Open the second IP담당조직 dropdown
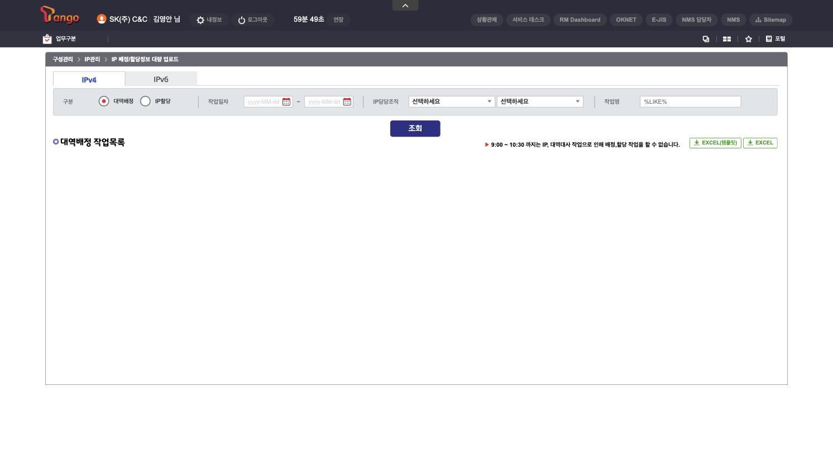Viewport: 833px width, 453px height. point(540,102)
